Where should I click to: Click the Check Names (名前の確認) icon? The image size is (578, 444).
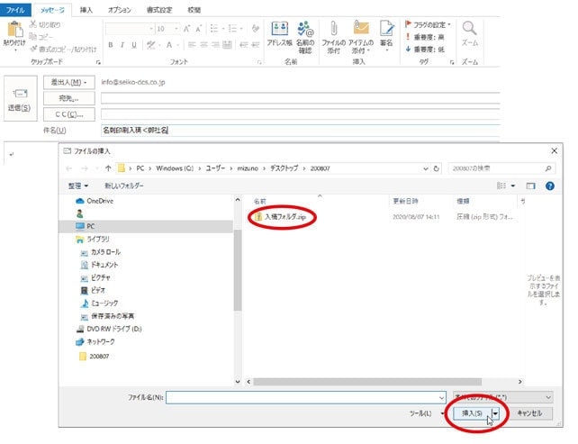coord(305,32)
